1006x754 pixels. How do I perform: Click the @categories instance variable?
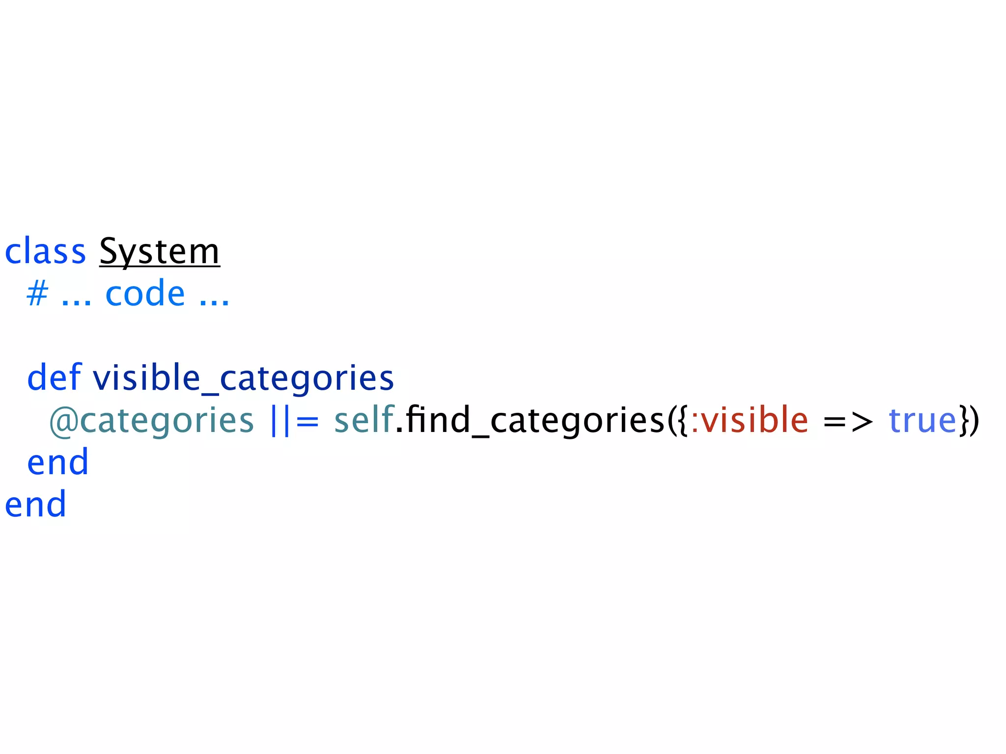tap(151, 421)
